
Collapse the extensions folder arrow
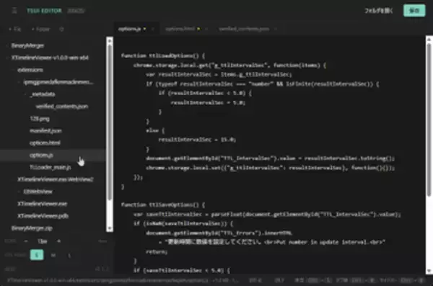(13, 70)
